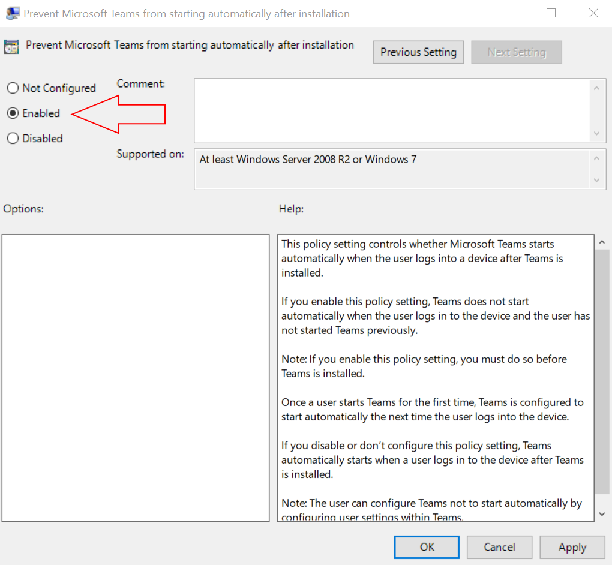This screenshot has width=612, height=565.
Task: Click the Help pane scroll down arrow
Action: click(x=602, y=514)
